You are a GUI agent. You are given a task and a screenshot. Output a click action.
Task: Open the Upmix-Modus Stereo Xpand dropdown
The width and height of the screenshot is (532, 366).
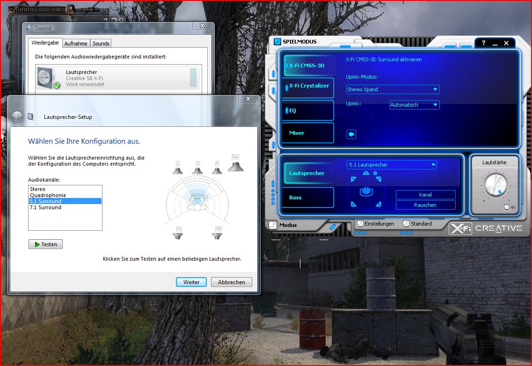(x=393, y=89)
